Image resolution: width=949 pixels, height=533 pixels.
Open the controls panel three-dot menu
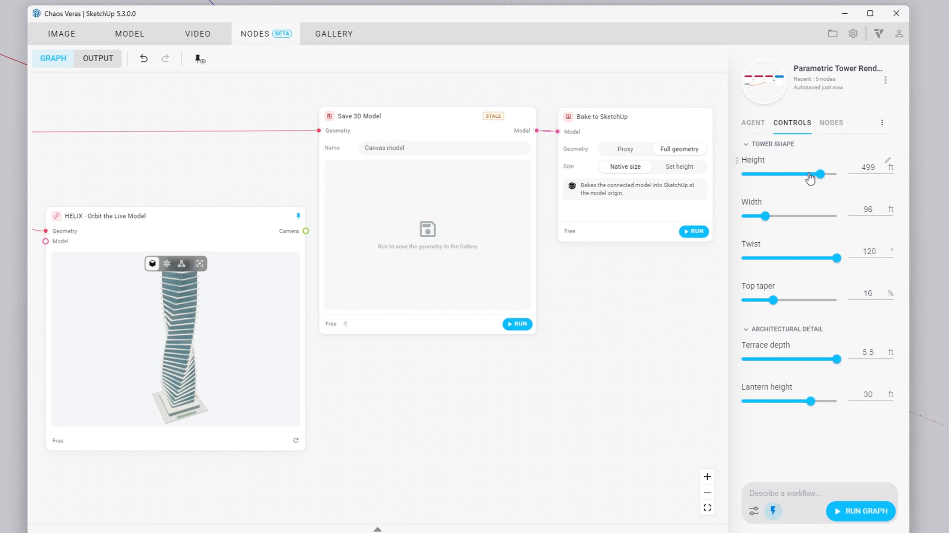click(x=882, y=123)
